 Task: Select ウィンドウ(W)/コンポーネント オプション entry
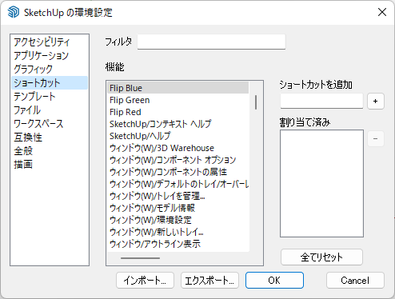click(178, 160)
